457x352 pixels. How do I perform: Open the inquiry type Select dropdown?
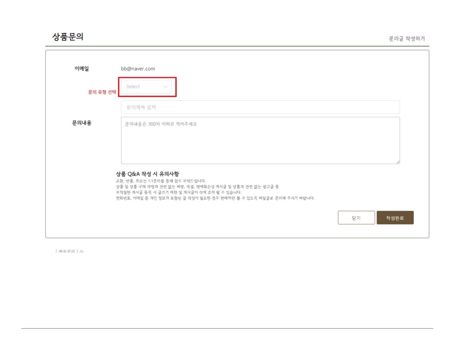(x=146, y=87)
